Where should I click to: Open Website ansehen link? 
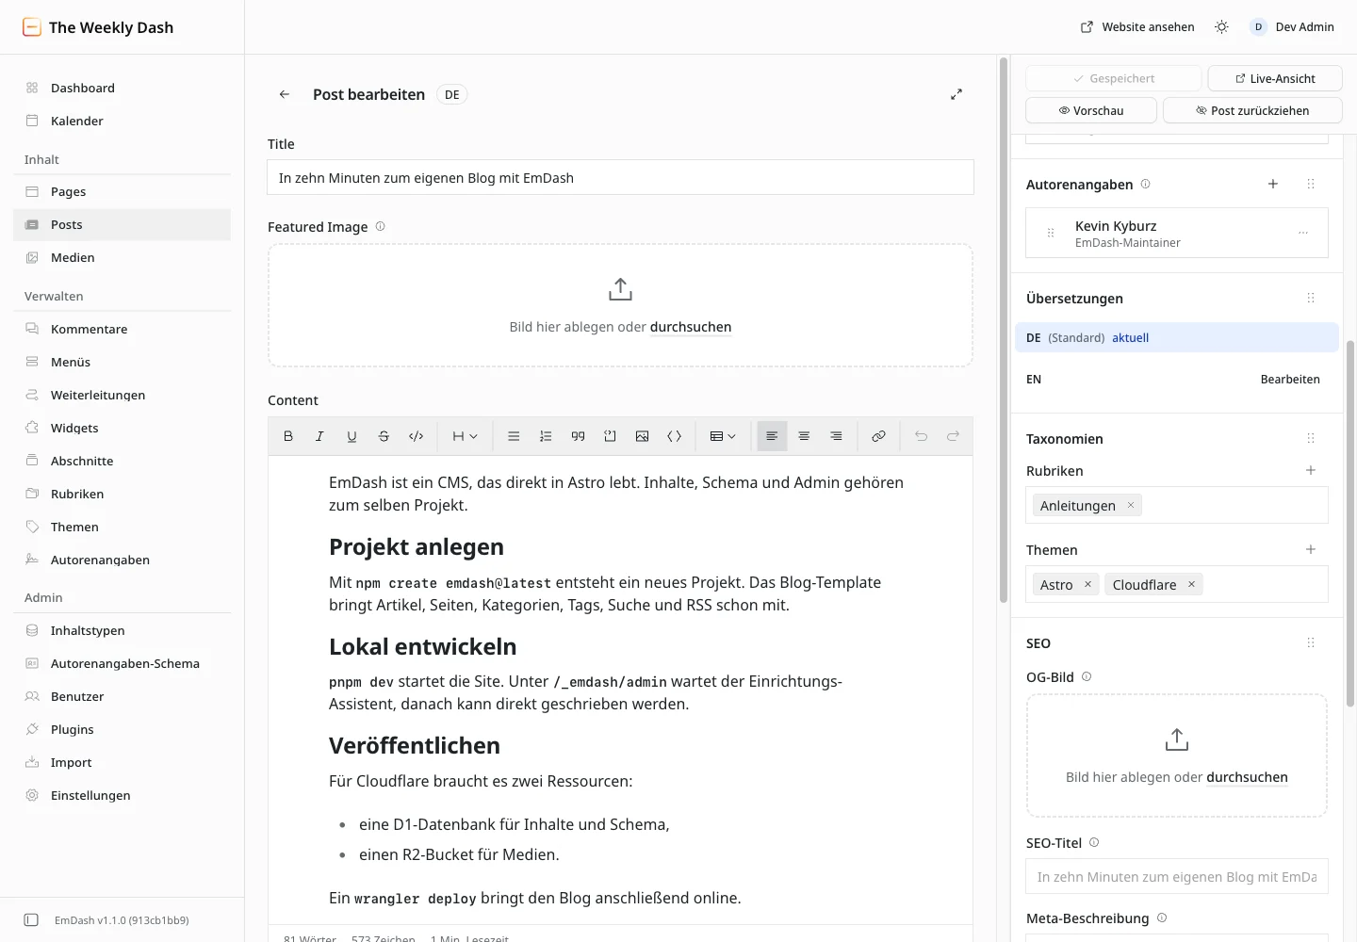[x=1137, y=27]
